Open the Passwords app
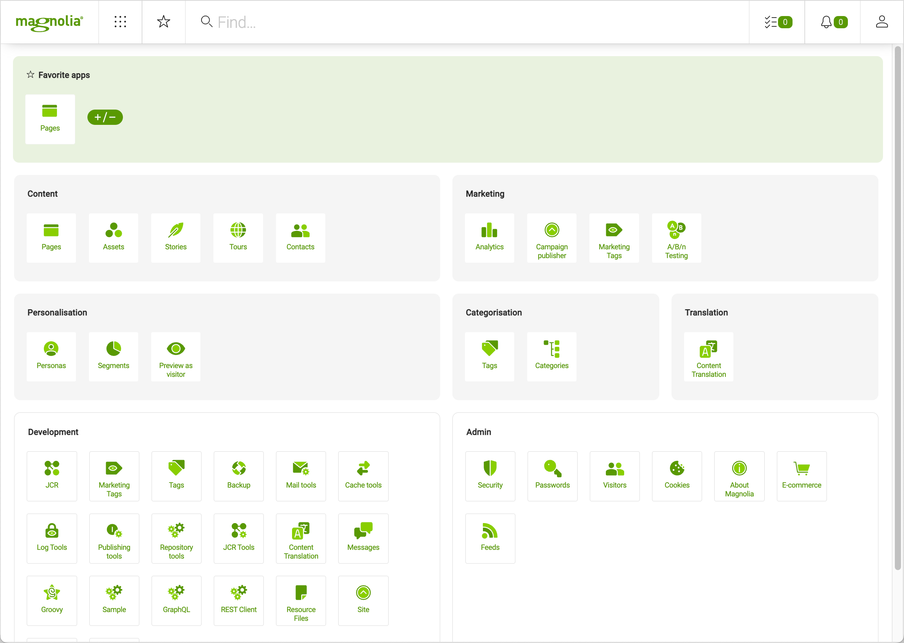 point(552,476)
